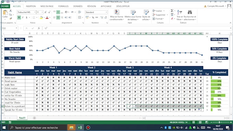Switch to the DONNÉES tab
This screenshot has height=131, width=233.
pos(78,6)
